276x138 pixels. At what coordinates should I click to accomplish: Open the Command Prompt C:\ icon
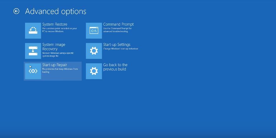point(94,31)
